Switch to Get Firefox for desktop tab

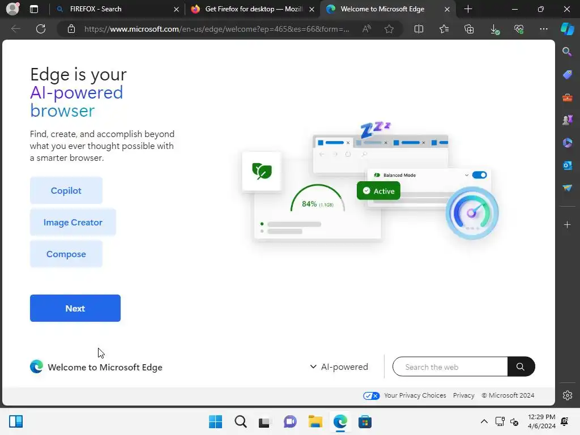coord(253,9)
